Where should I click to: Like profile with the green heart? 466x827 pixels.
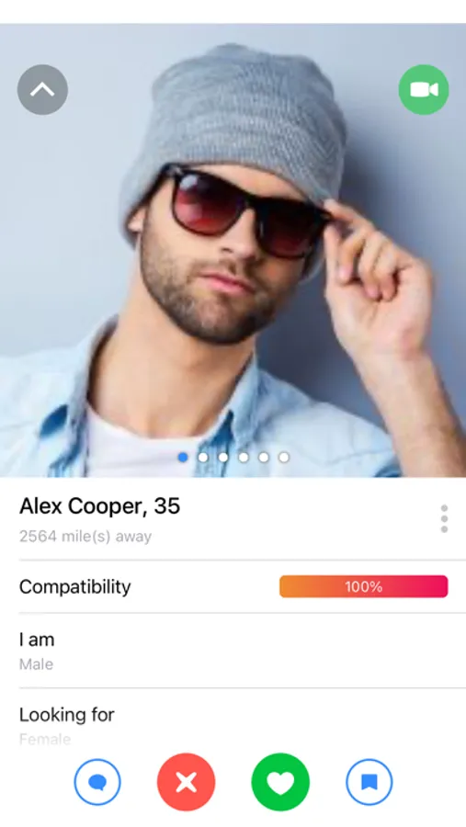tap(280, 782)
